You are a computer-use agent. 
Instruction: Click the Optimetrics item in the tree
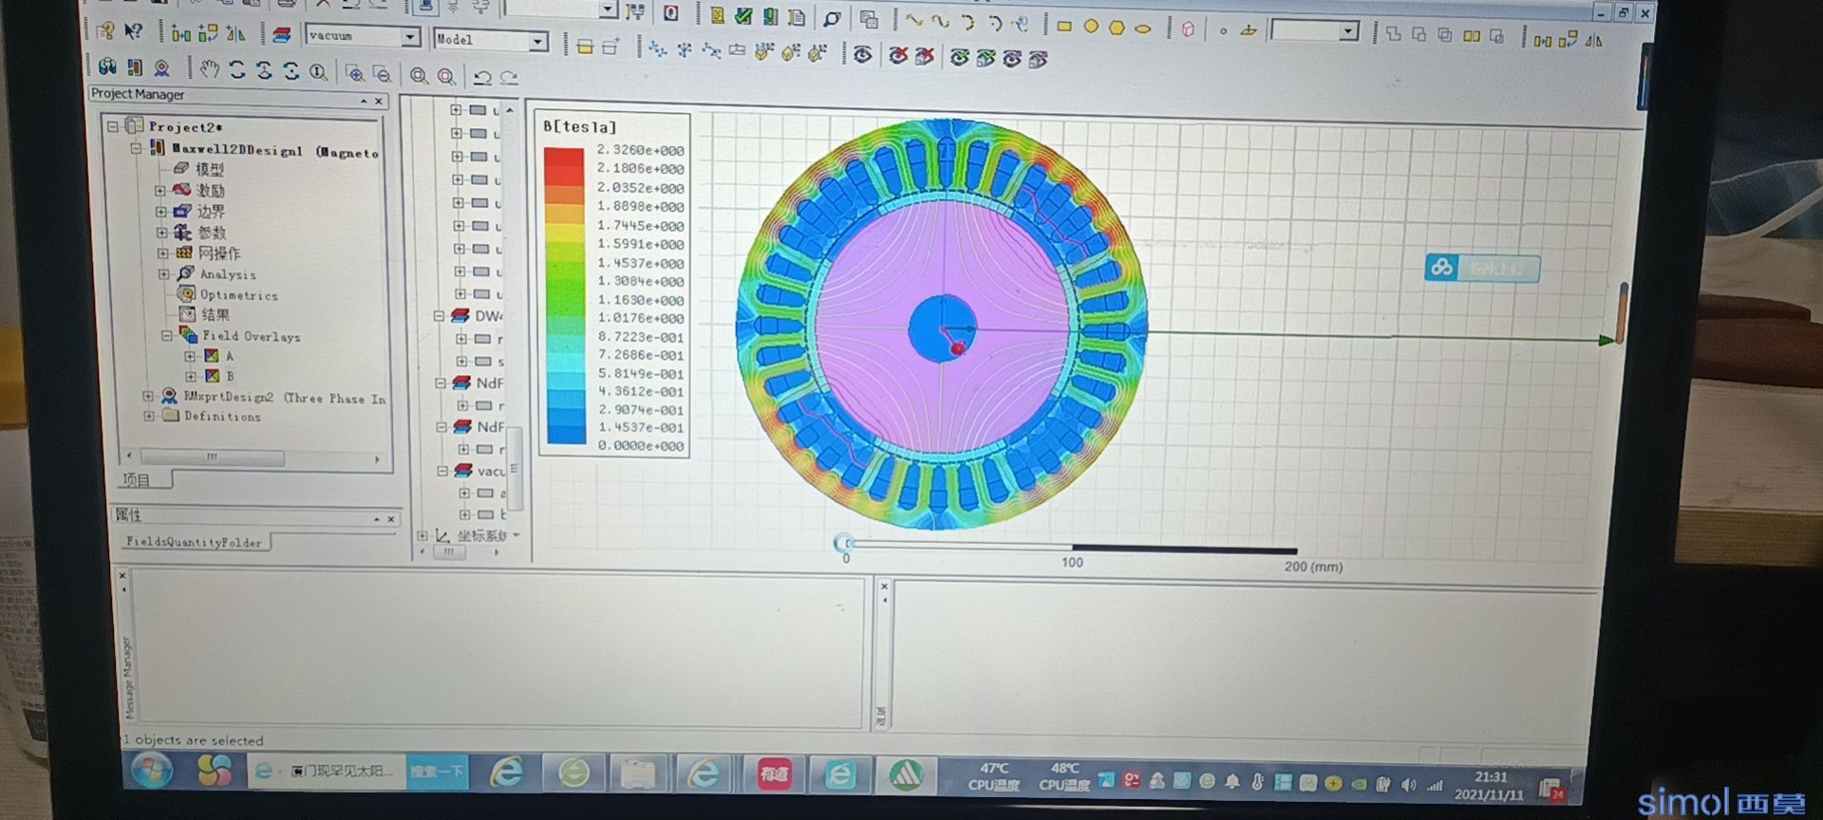tap(238, 295)
